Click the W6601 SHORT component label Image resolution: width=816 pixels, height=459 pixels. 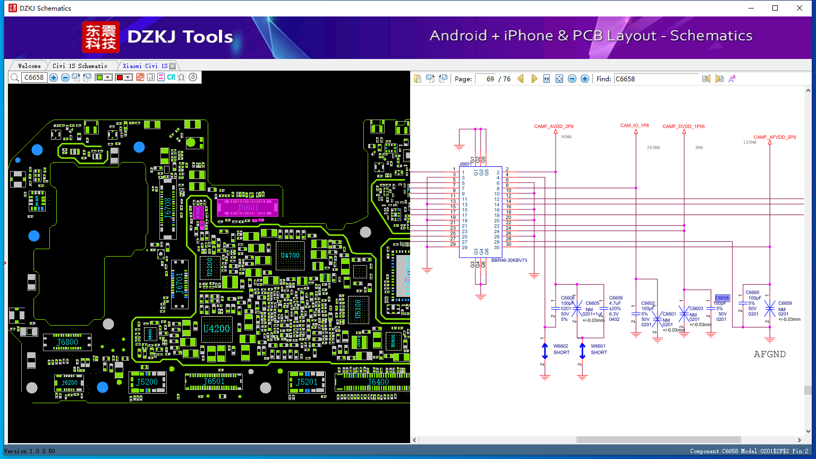point(599,349)
